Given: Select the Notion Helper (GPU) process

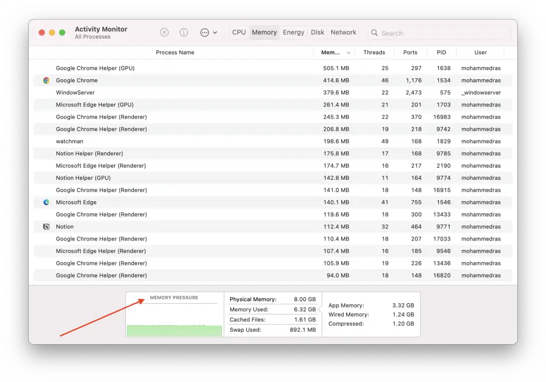Looking at the screenshot, I should 272,178.
